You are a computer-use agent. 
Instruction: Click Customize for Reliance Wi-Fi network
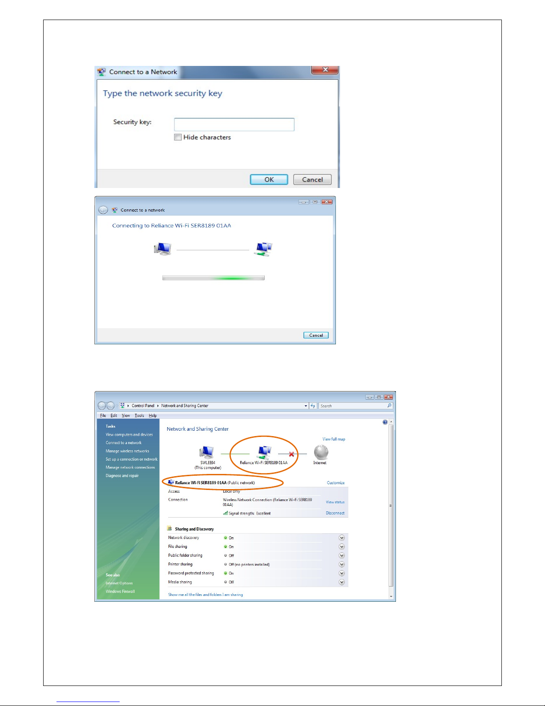pos(335,483)
